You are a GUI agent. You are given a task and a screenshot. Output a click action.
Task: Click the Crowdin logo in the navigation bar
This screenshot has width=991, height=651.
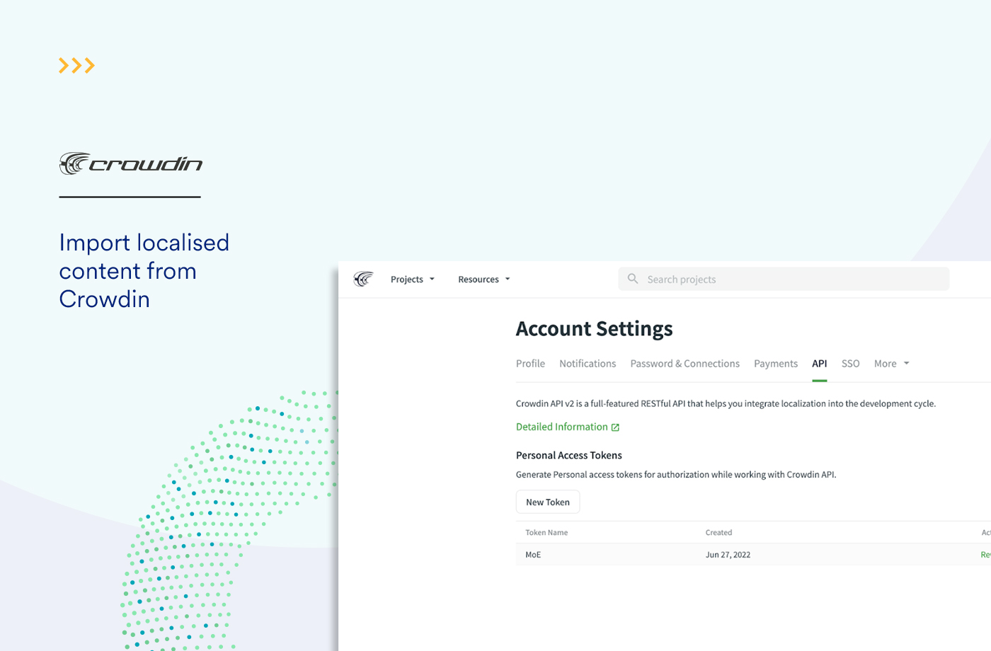point(363,278)
